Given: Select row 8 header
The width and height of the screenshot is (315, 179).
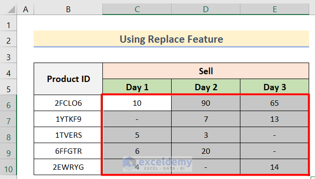Looking at the screenshot, I should pyautogui.click(x=8, y=135).
